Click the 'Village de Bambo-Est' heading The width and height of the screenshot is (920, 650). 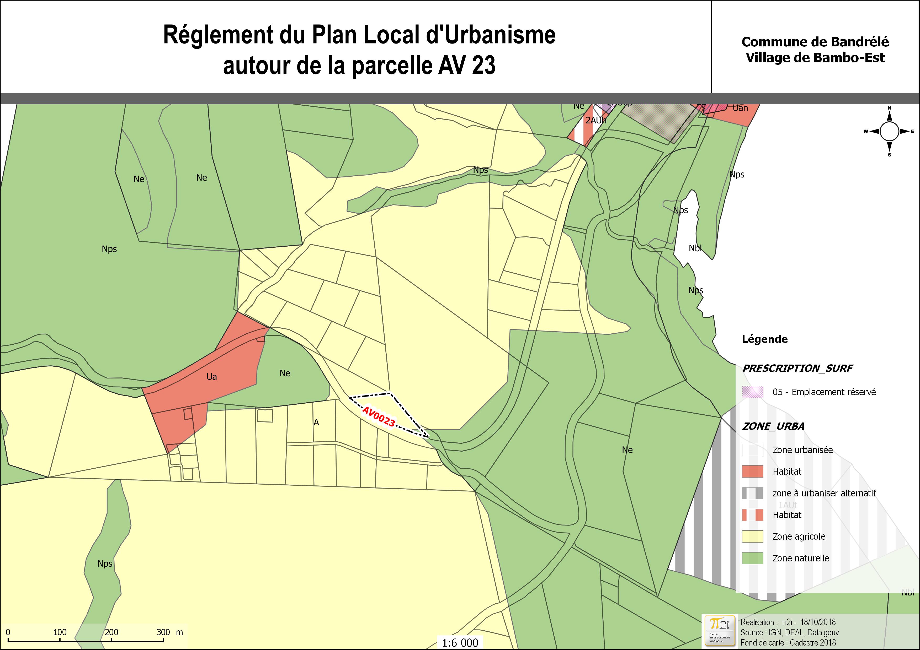(x=815, y=58)
